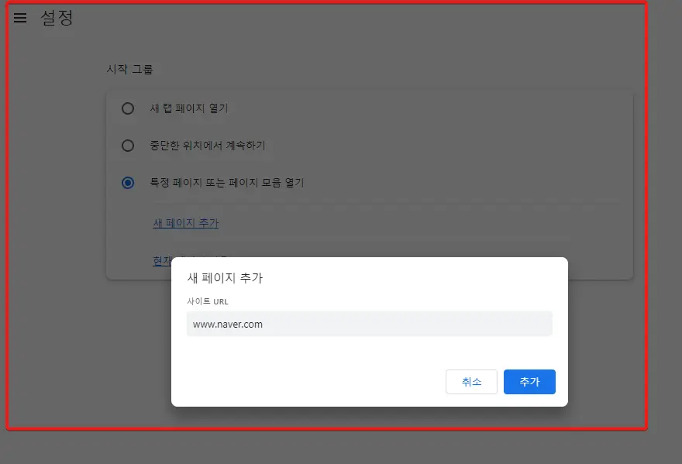682x464 pixels.
Task: Click the 취소 button in dialog
Action: click(x=471, y=382)
